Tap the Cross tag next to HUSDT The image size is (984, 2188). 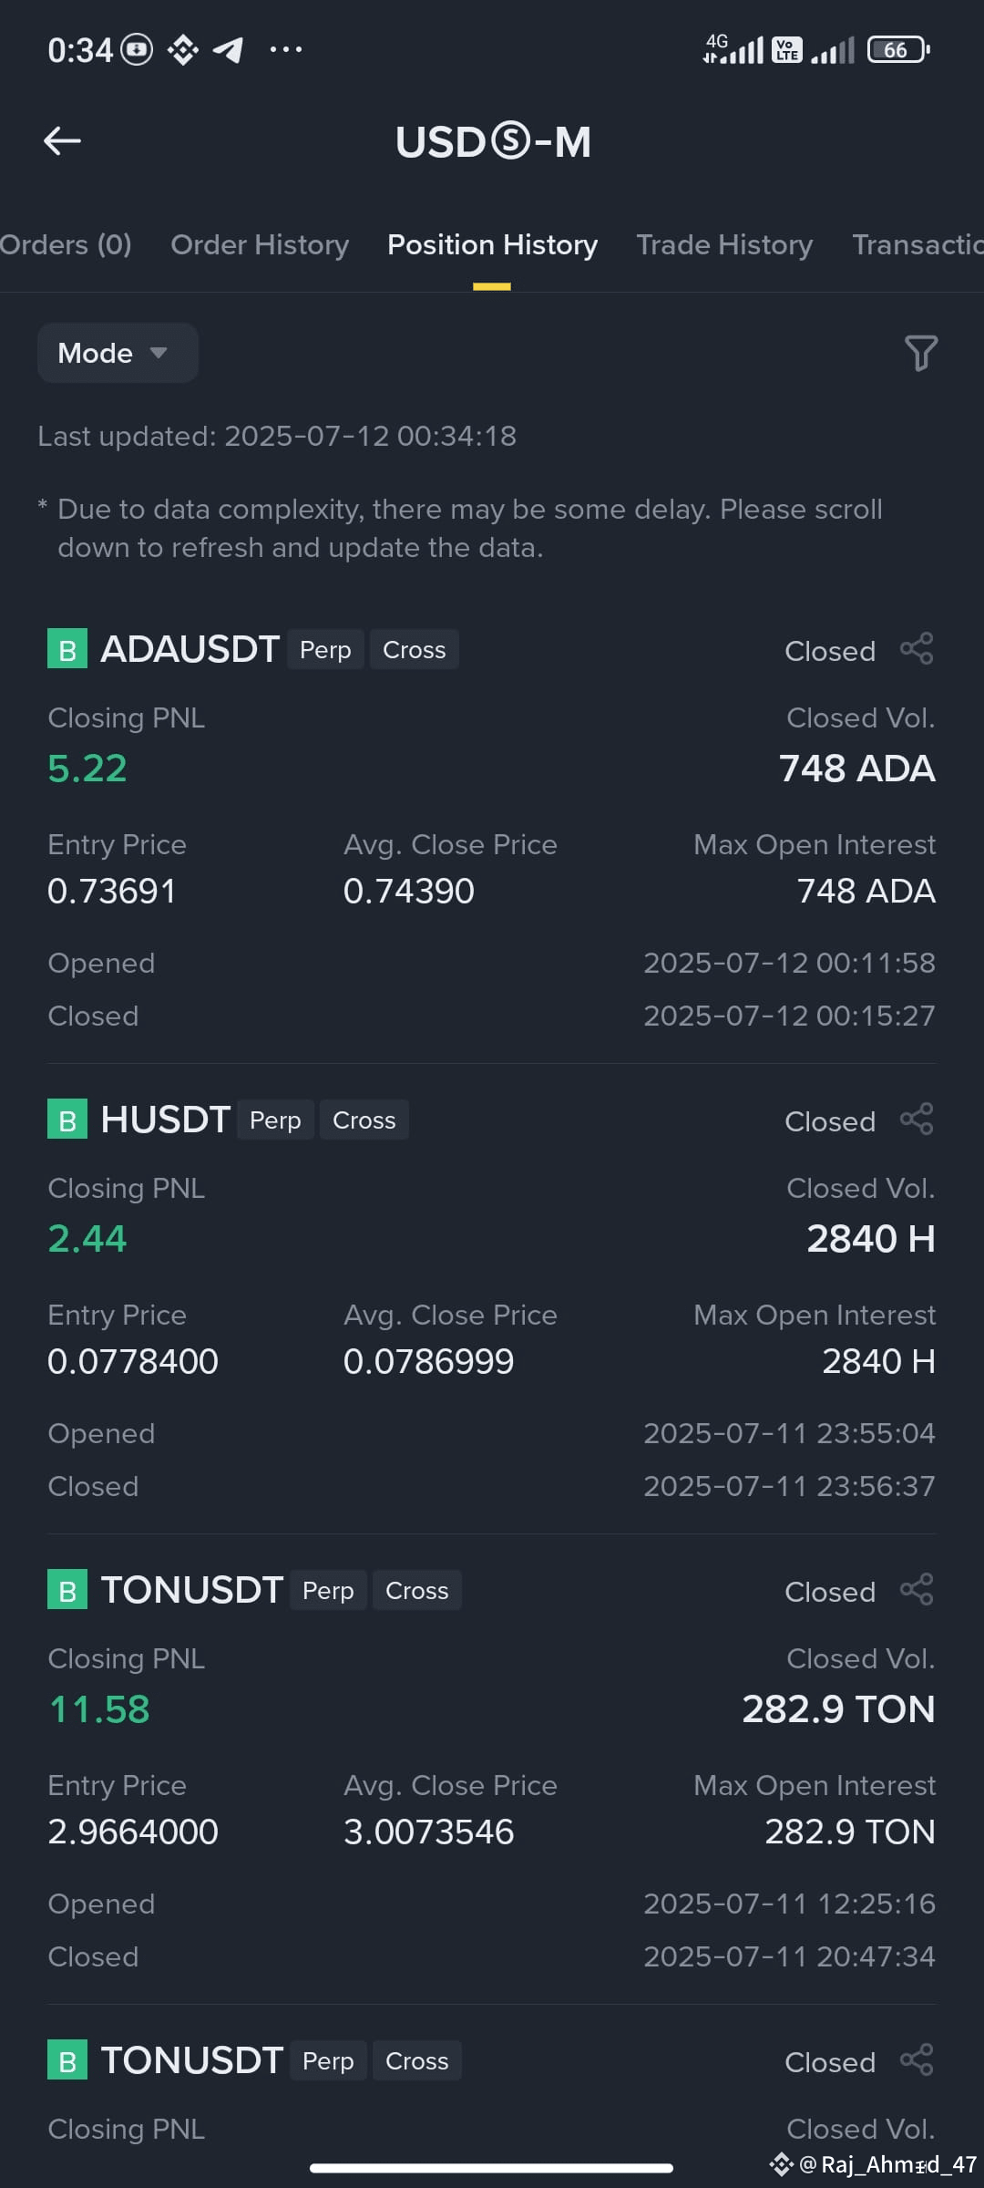pyautogui.click(x=364, y=1120)
